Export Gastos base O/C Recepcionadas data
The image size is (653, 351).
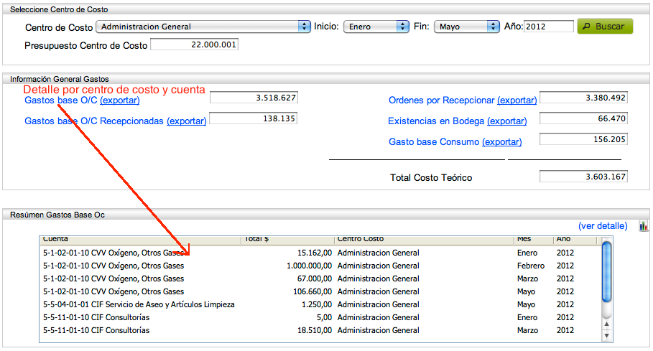187,121
